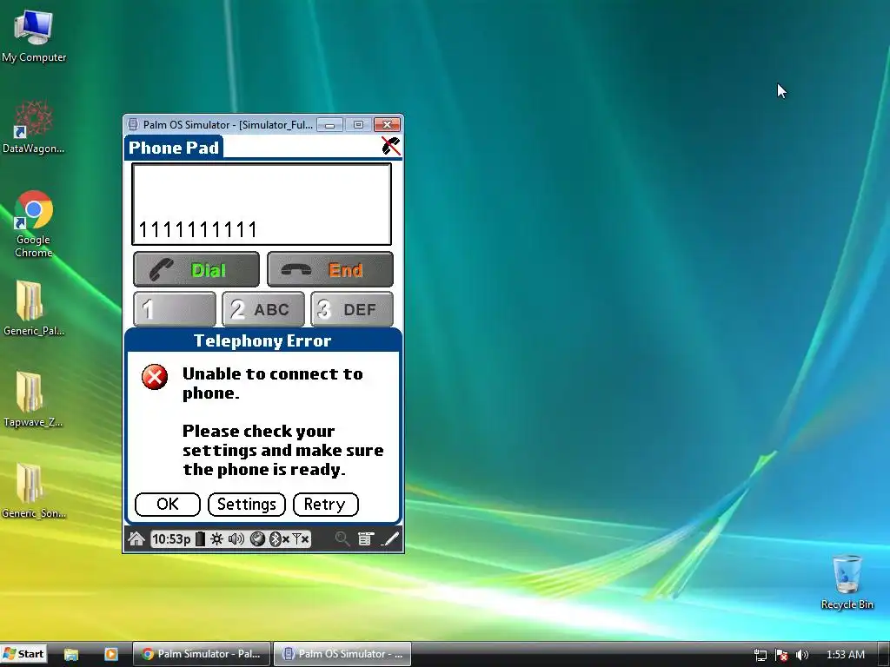Image resolution: width=890 pixels, height=667 pixels.
Task: Tap the Home icon in Palm status bar
Action: click(x=136, y=538)
